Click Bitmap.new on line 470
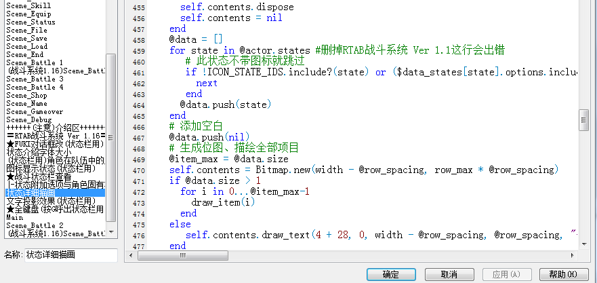Image resolution: width=597 pixels, height=283 pixels. tap(283, 170)
